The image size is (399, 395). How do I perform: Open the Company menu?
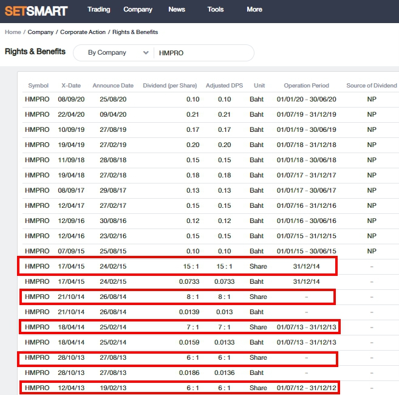click(138, 10)
